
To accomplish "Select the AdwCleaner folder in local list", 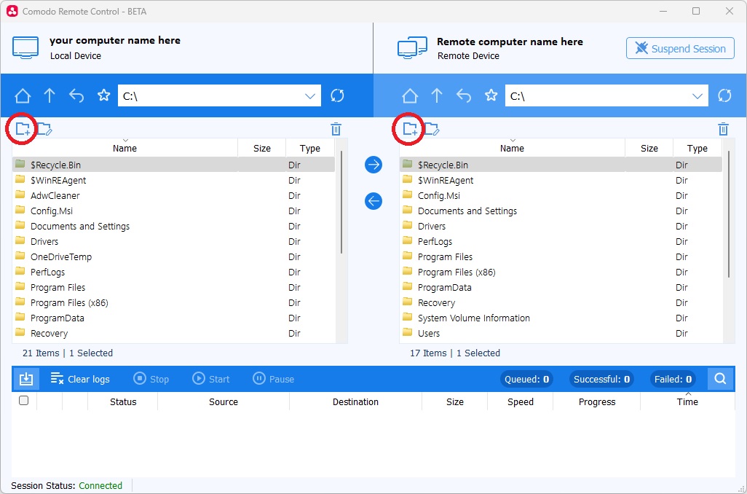I will (55, 195).
